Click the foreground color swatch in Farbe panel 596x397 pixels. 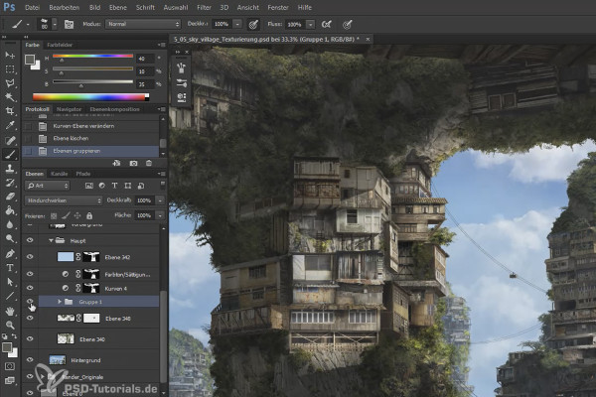pyautogui.click(x=30, y=60)
